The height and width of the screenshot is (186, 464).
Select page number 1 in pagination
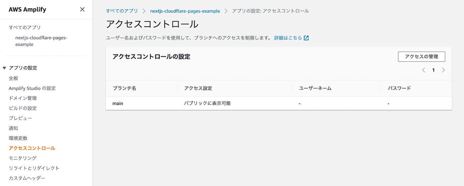click(x=433, y=70)
